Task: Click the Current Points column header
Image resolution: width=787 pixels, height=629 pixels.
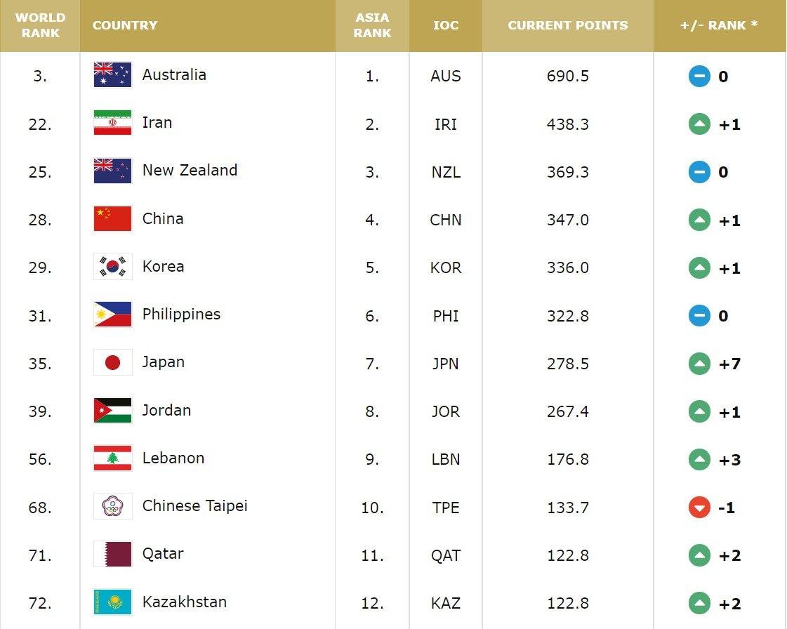Action: pos(567,25)
